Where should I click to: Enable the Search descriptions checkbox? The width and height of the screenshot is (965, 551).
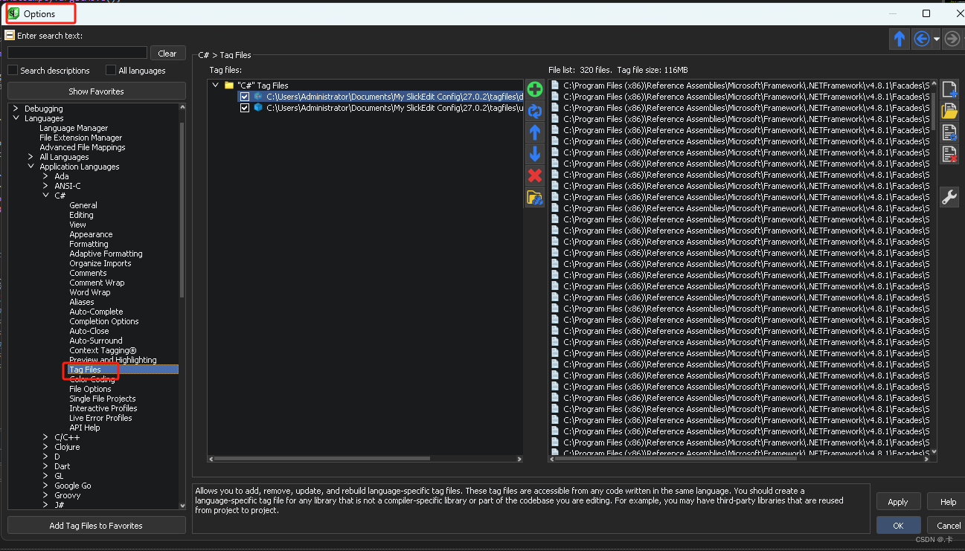pyautogui.click(x=13, y=70)
